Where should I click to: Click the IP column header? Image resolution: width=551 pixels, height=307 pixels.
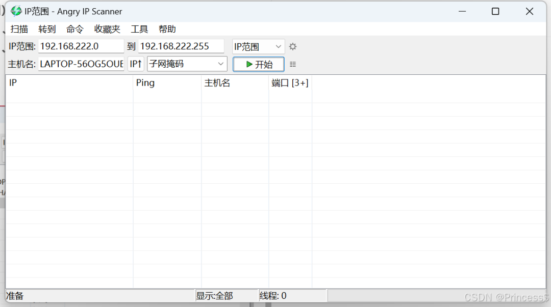point(69,83)
